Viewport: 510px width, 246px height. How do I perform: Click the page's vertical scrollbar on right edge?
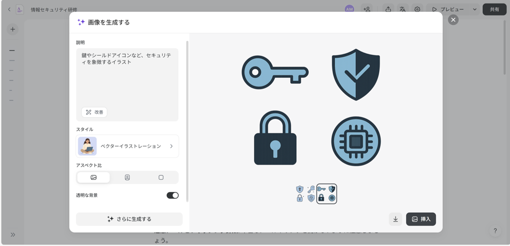504,48
